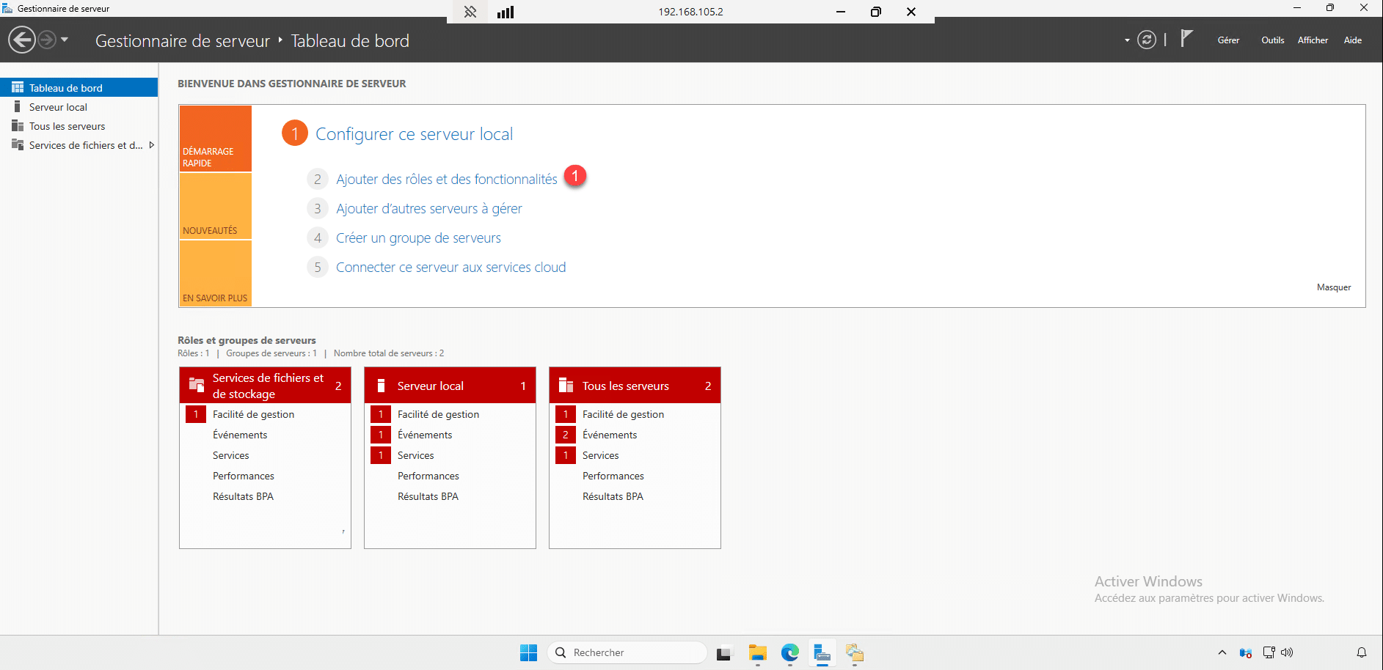Open Services de fichiers et d... sidebar item
Image resolution: width=1383 pixels, height=670 pixels.
[x=79, y=145]
